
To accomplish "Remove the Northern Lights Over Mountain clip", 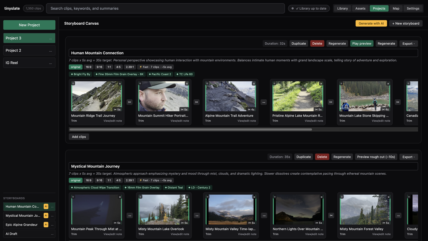I will point(322,197).
